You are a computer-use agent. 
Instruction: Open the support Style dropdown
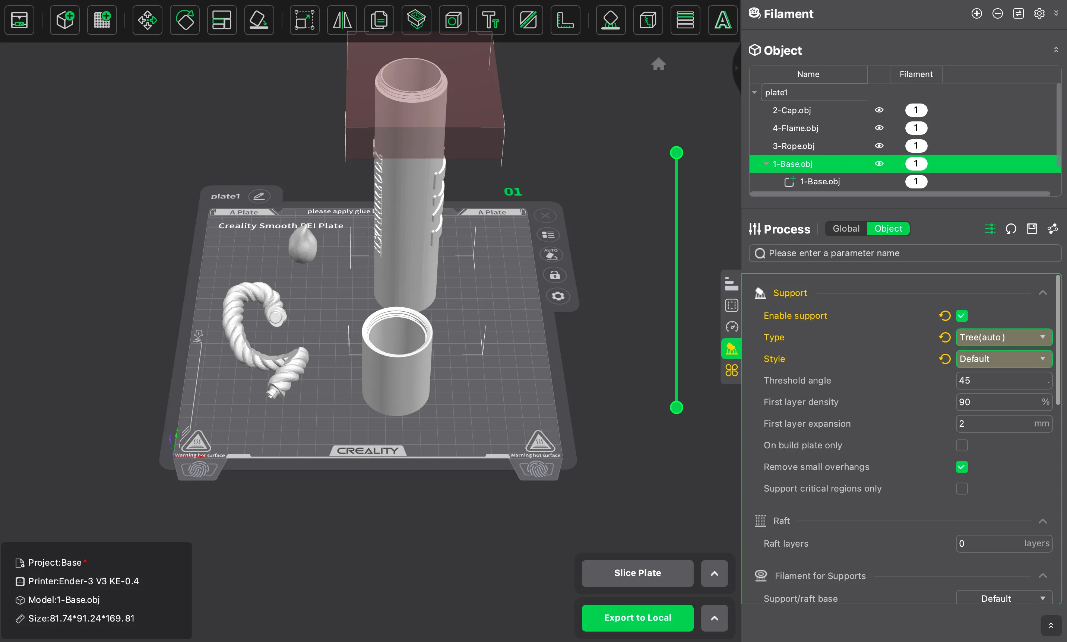(x=1004, y=359)
